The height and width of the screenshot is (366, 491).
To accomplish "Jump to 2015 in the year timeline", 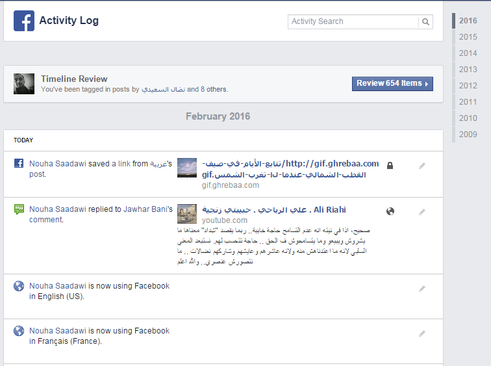I will [x=468, y=37].
